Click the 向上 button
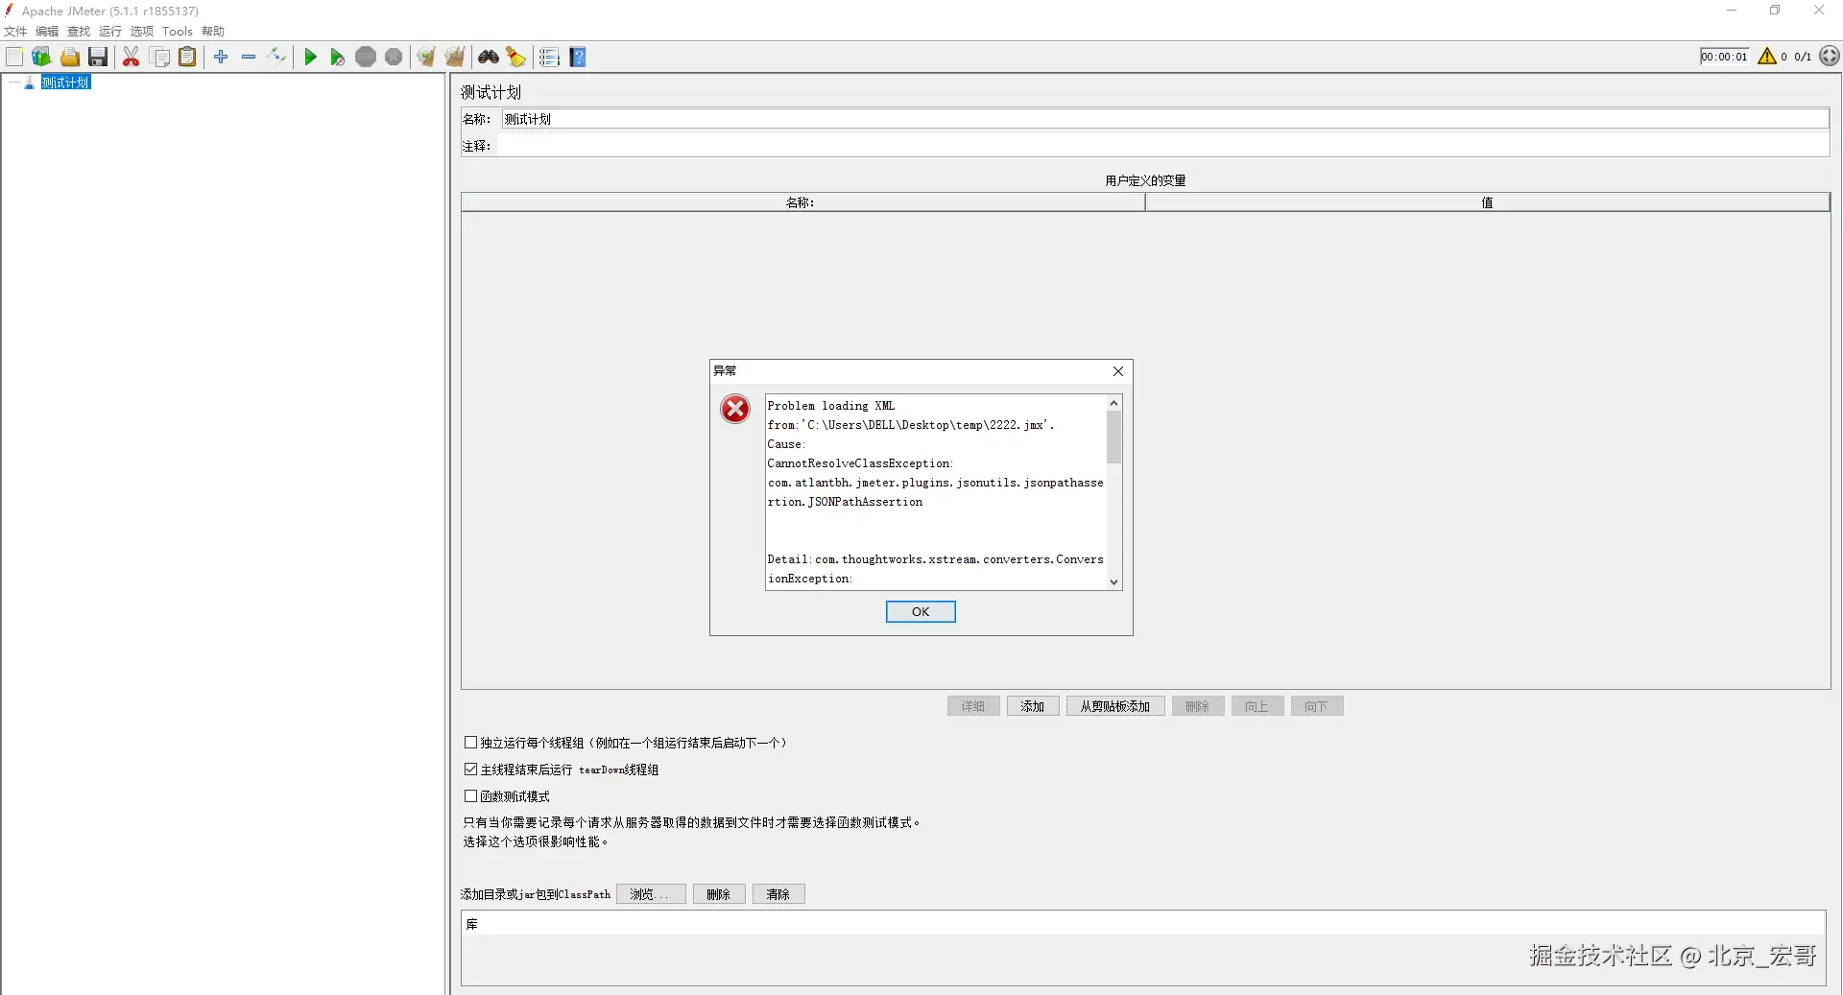The image size is (1843, 995). (1257, 706)
